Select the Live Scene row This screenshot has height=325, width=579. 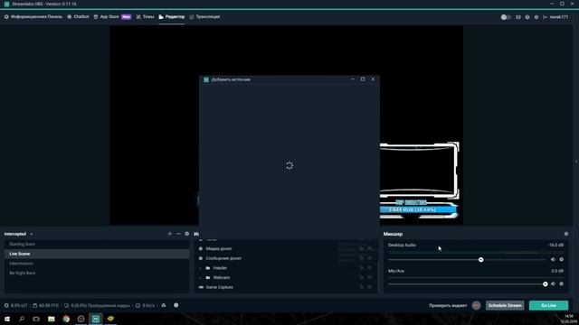pos(97,254)
